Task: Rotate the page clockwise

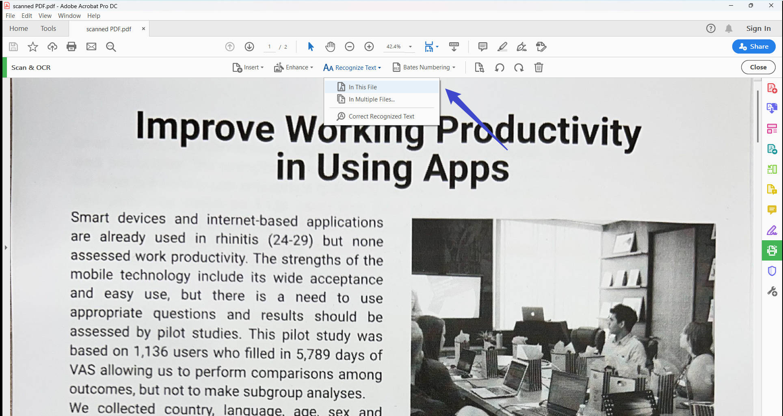Action: [x=519, y=67]
